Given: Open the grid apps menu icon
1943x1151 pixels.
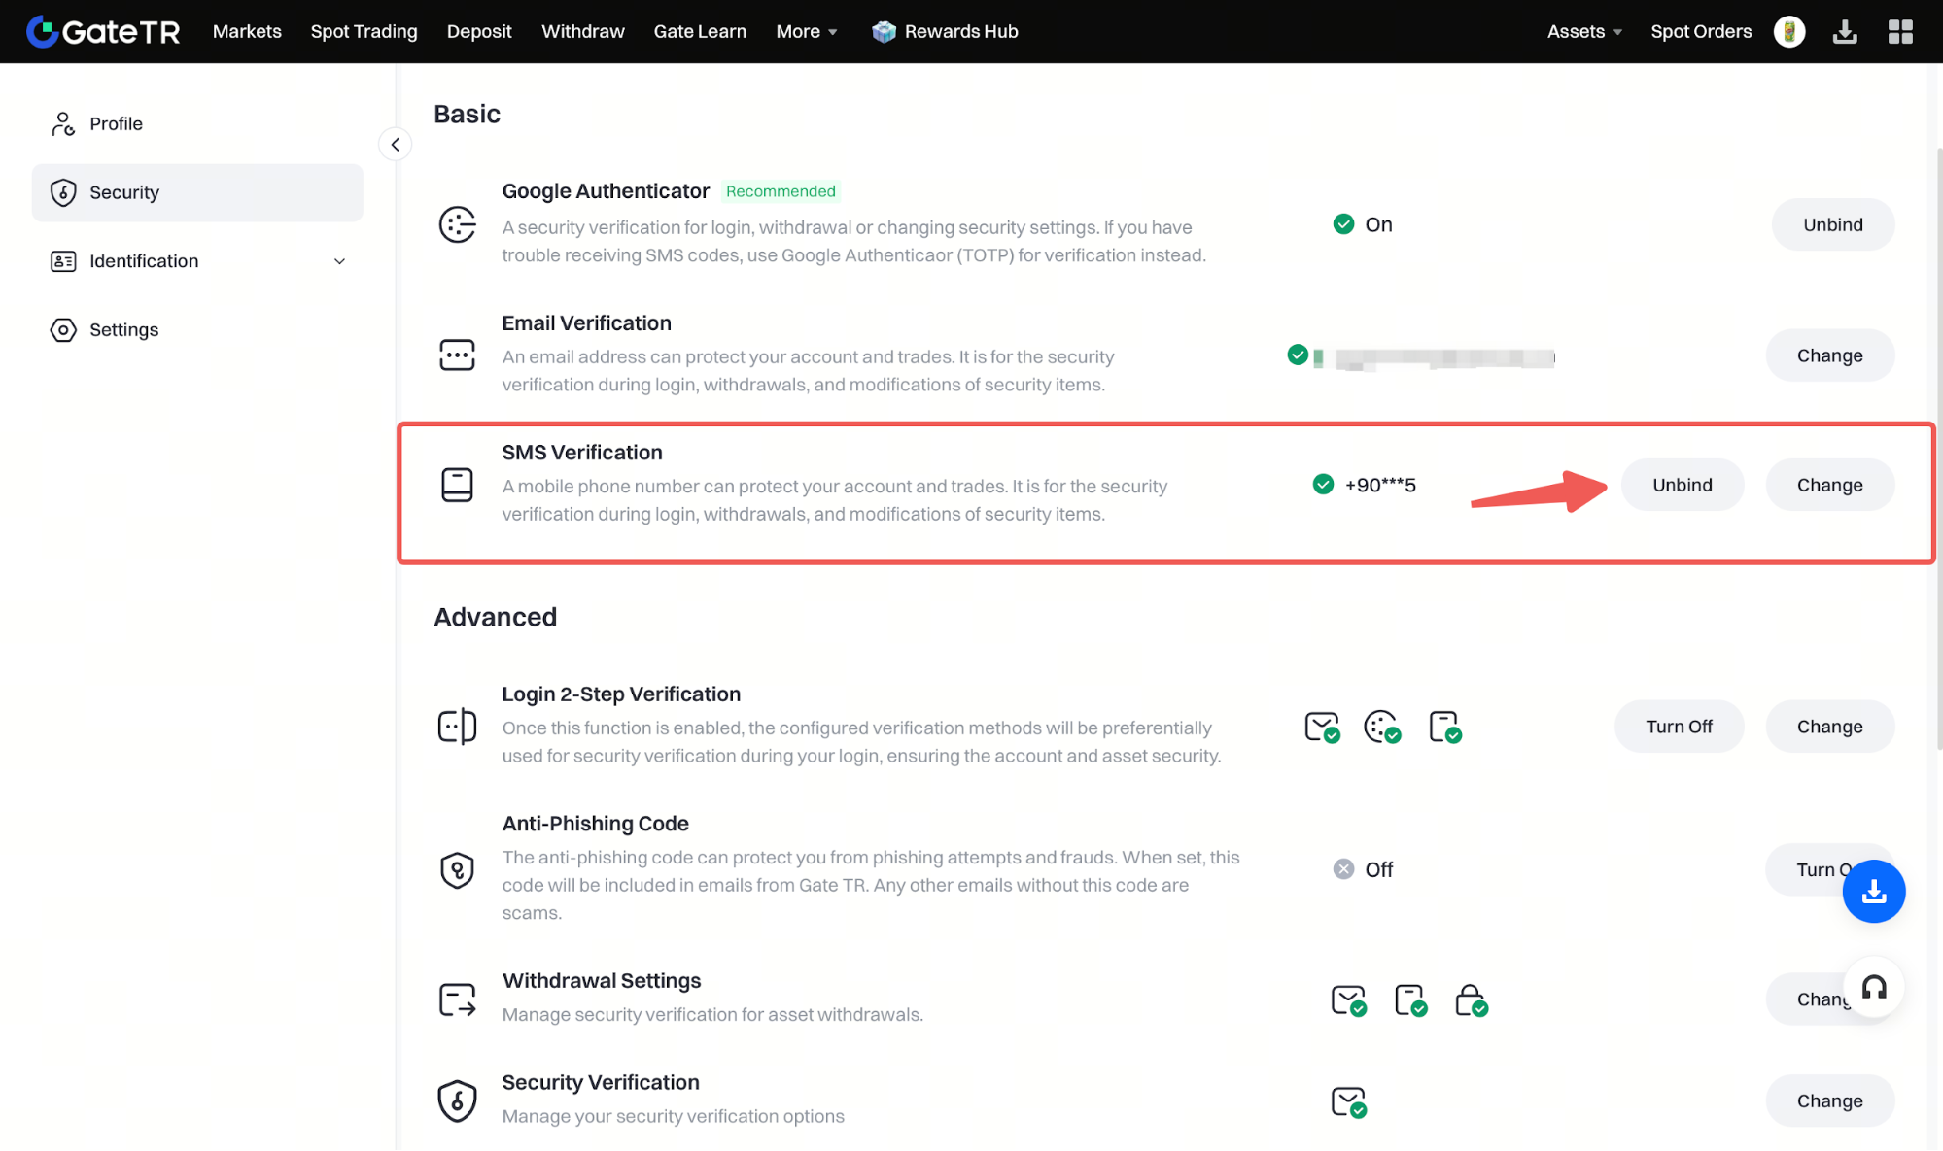Looking at the screenshot, I should [x=1900, y=31].
